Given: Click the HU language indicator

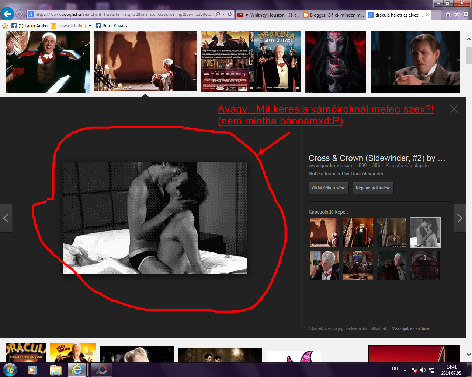Looking at the screenshot, I should [395, 369].
